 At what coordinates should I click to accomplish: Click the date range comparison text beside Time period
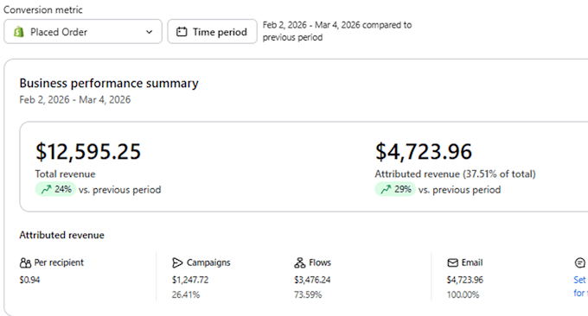pos(337,31)
